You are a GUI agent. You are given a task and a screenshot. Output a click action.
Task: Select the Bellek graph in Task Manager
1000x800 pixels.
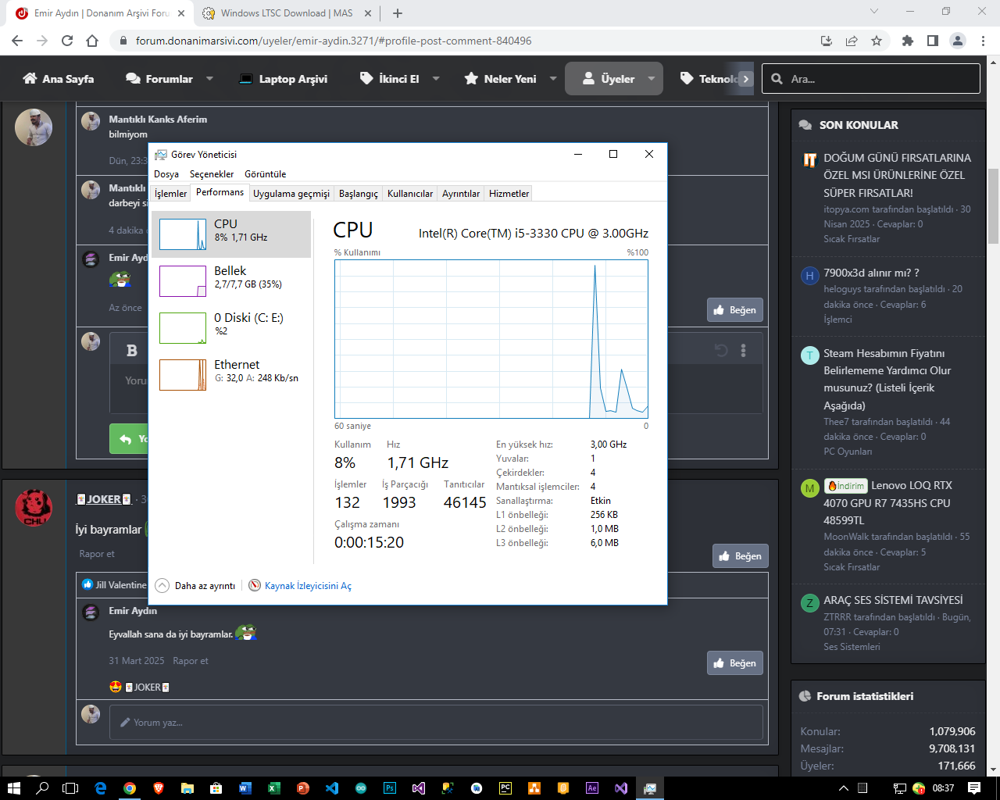point(231,281)
